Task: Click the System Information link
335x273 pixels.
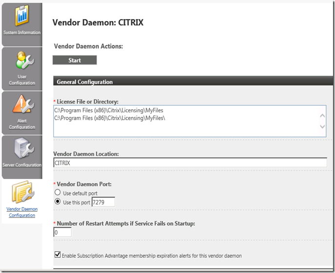Action: click(22, 32)
